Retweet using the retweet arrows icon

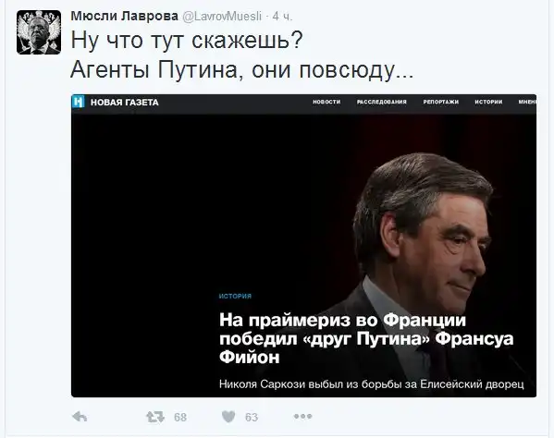(155, 417)
